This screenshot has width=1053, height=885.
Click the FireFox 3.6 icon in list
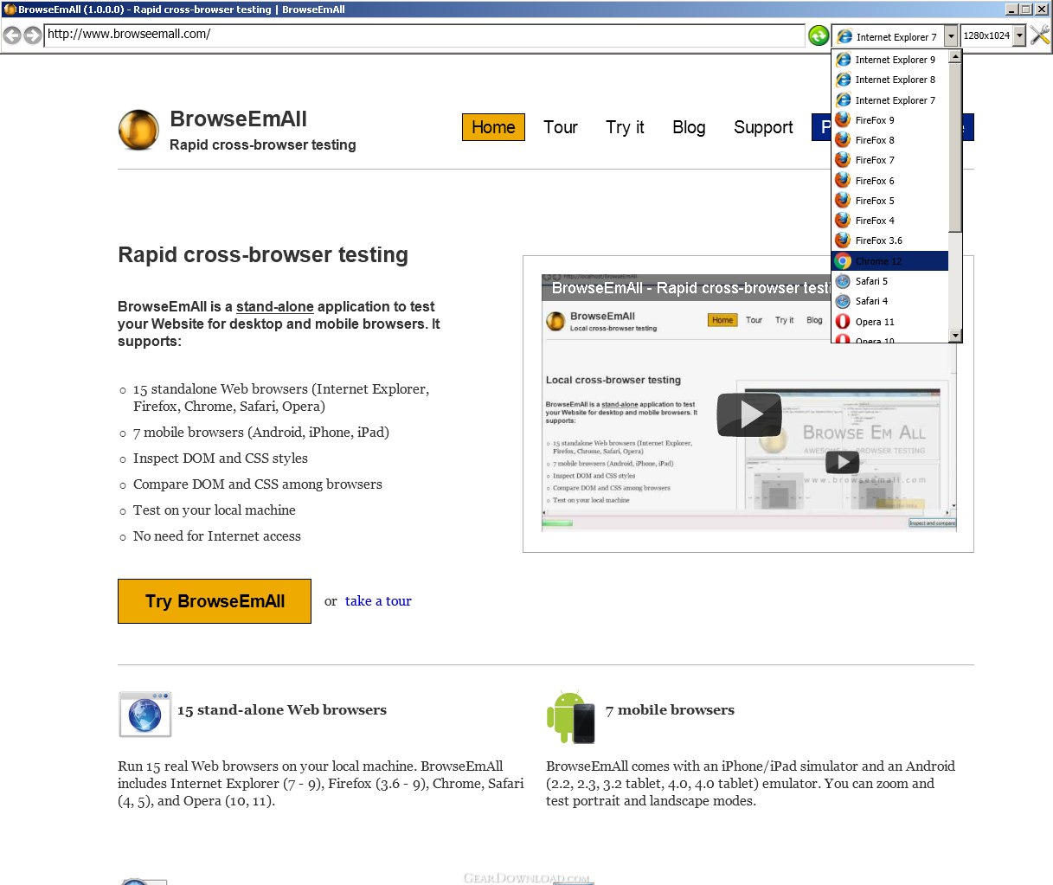click(x=843, y=240)
